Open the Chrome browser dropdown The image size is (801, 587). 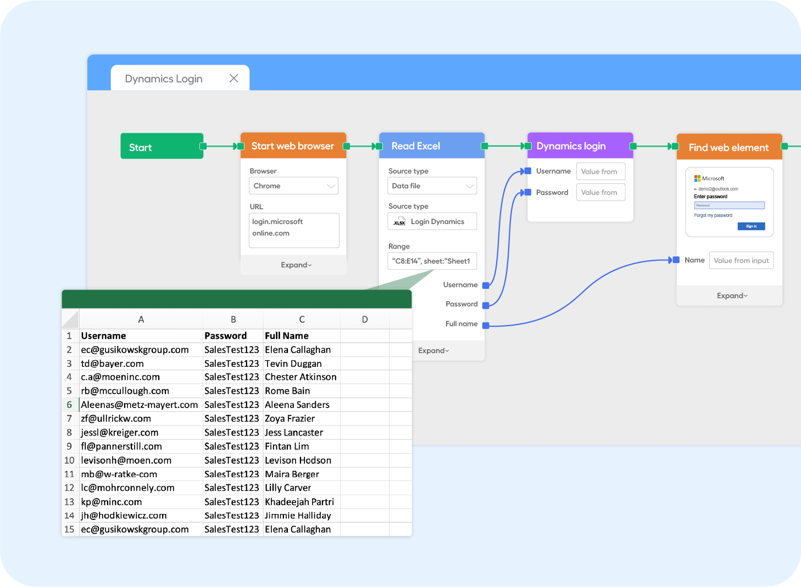(293, 186)
